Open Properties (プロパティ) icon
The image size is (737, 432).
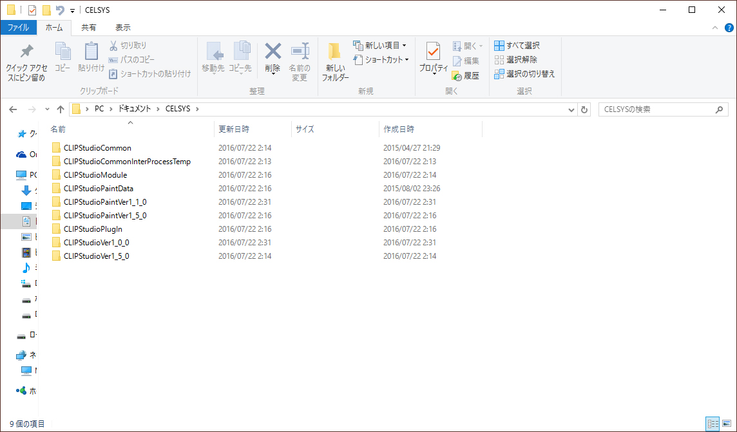coord(433,51)
